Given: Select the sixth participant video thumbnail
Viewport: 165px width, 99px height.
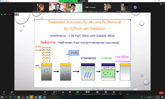Looking at the screenshot, I should (x=124, y=8).
